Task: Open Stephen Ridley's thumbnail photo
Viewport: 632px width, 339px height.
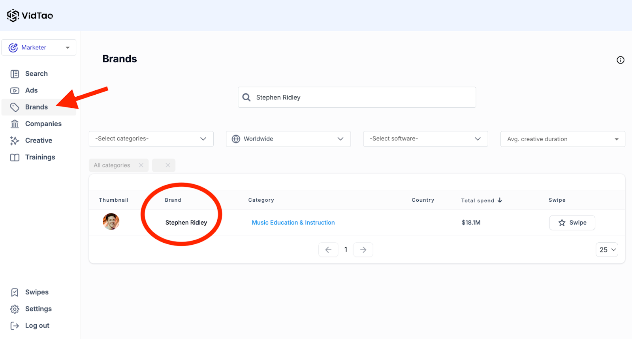Action: 111,222
